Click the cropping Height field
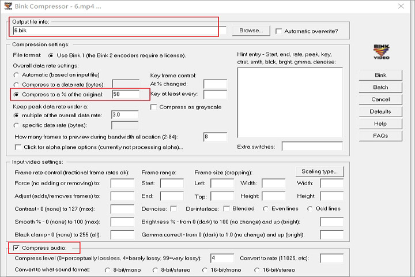The width and height of the screenshot is (415, 277). pos(274,196)
